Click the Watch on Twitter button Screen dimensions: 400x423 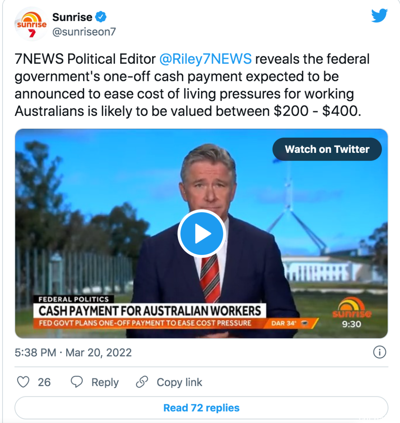(327, 149)
